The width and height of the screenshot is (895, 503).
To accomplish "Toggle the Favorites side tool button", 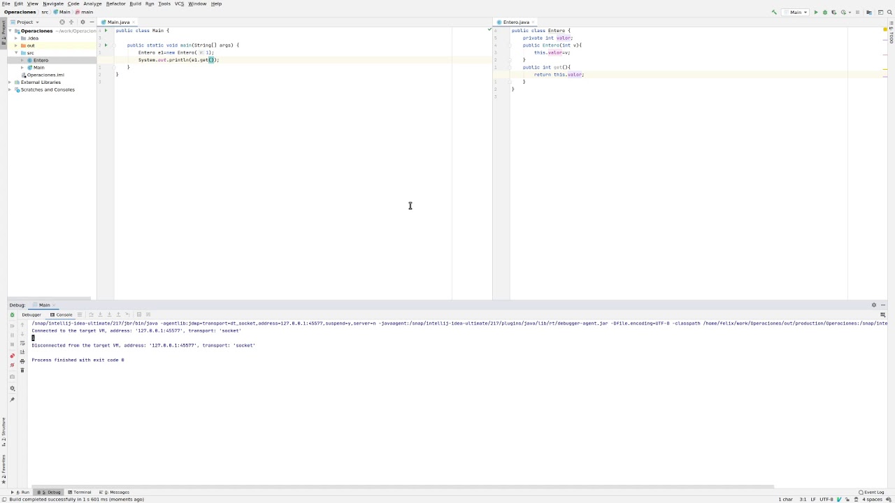I will 3,469.
